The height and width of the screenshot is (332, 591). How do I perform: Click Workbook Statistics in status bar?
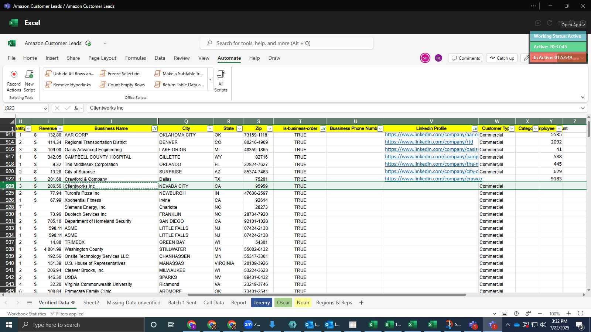27,314
